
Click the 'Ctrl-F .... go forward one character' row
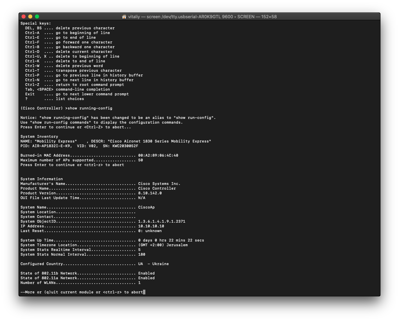tap(68, 42)
